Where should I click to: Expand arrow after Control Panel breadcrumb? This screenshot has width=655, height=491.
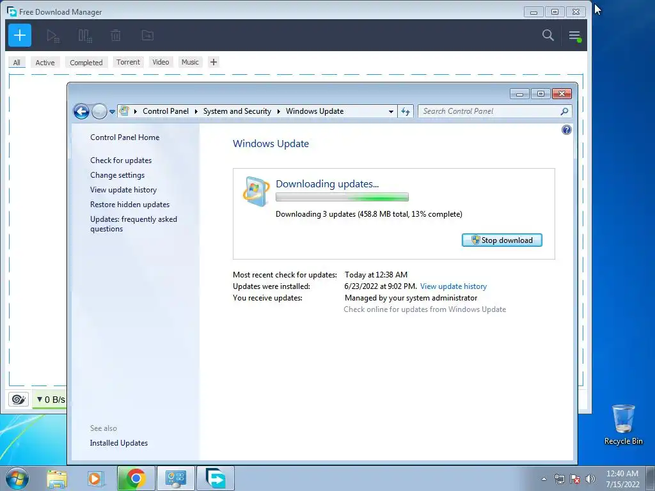(x=196, y=111)
